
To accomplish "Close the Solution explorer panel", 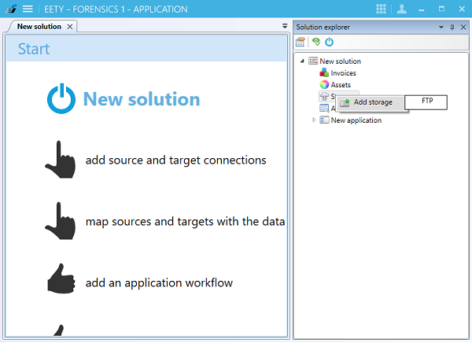I will (463, 28).
